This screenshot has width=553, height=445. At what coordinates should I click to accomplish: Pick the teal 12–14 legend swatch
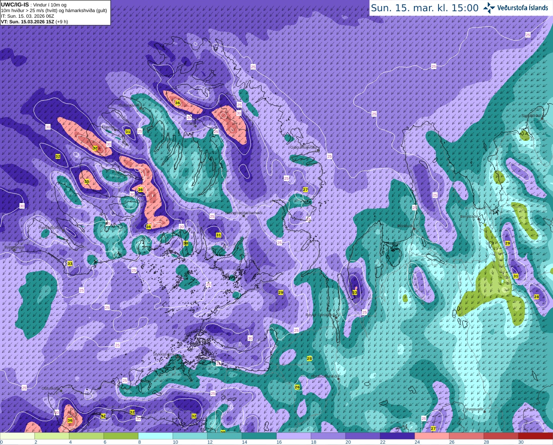click(225, 436)
